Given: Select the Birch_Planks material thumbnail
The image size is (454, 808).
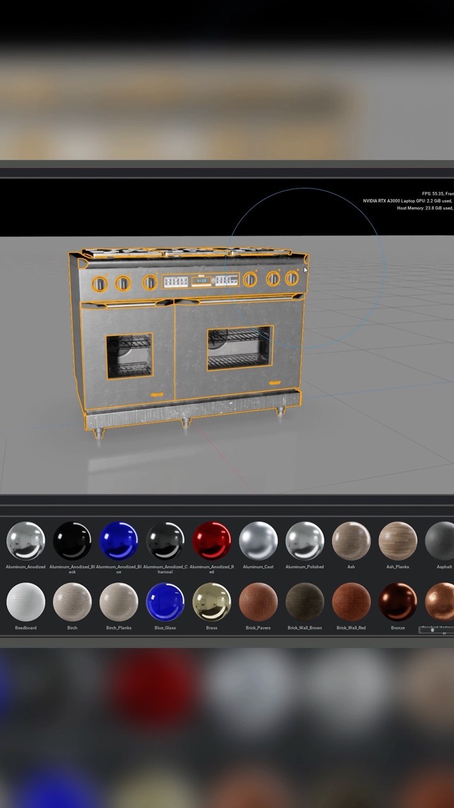Looking at the screenshot, I should (x=119, y=602).
